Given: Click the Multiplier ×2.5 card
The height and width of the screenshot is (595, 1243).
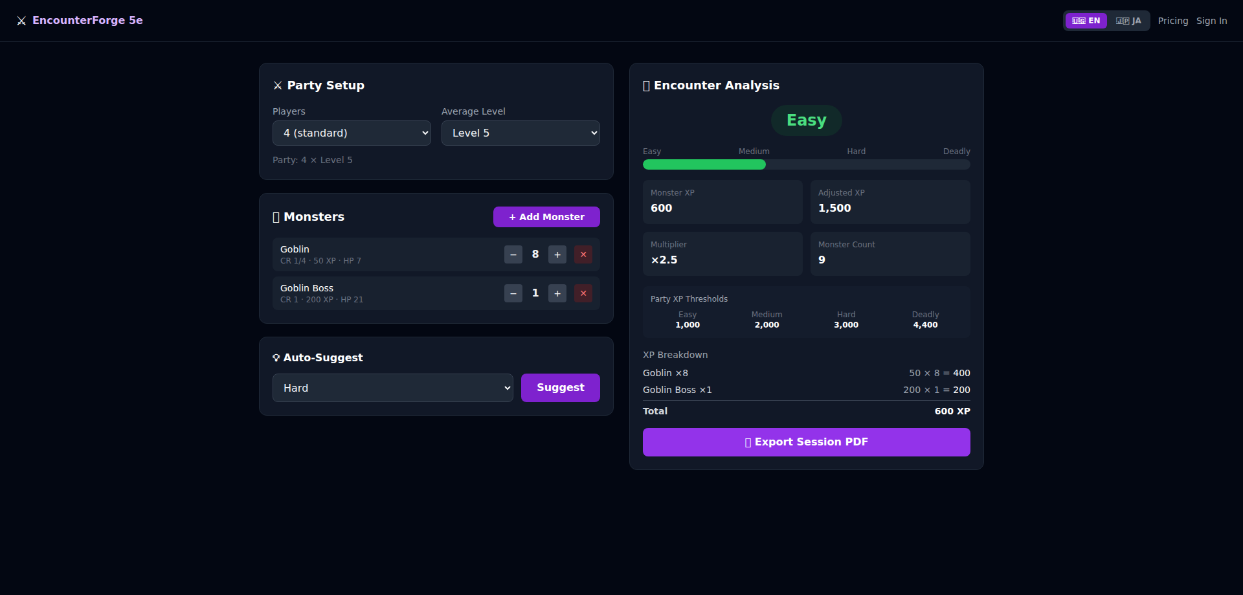Looking at the screenshot, I should (x=722, y=254).
